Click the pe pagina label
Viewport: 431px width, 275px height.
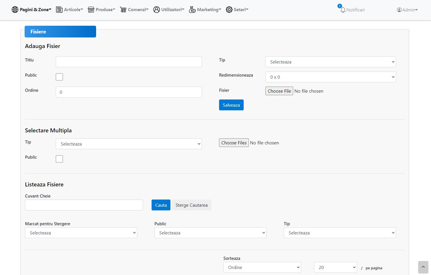(374, 268)
